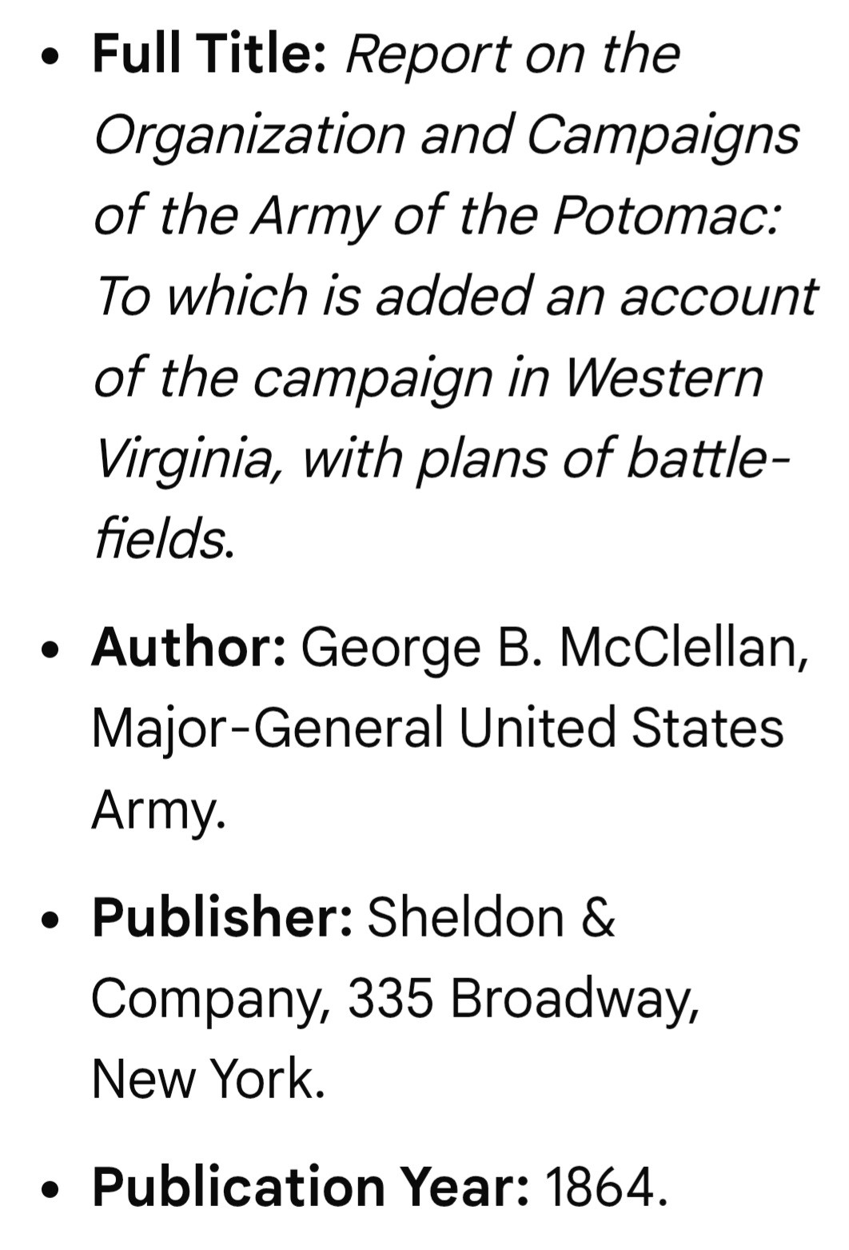Click the words "United States"
The height and width of the screenshot is (1250, 849).
(x=620, y=728)
